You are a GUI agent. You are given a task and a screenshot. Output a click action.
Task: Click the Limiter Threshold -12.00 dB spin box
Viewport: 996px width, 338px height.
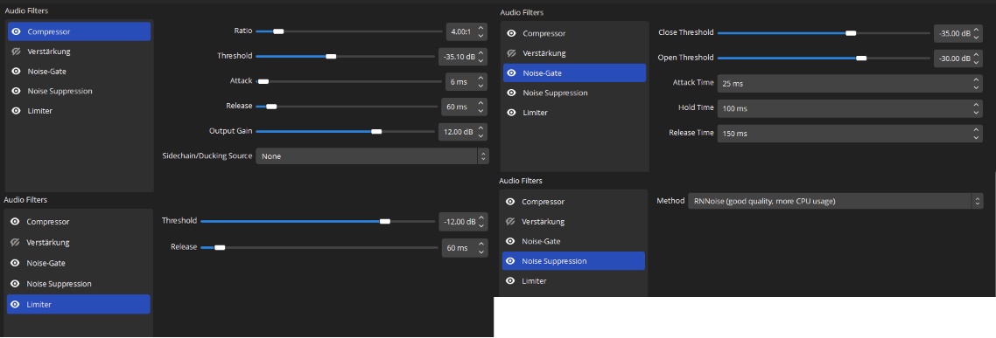pyautogui.click(x=463, y=221)
